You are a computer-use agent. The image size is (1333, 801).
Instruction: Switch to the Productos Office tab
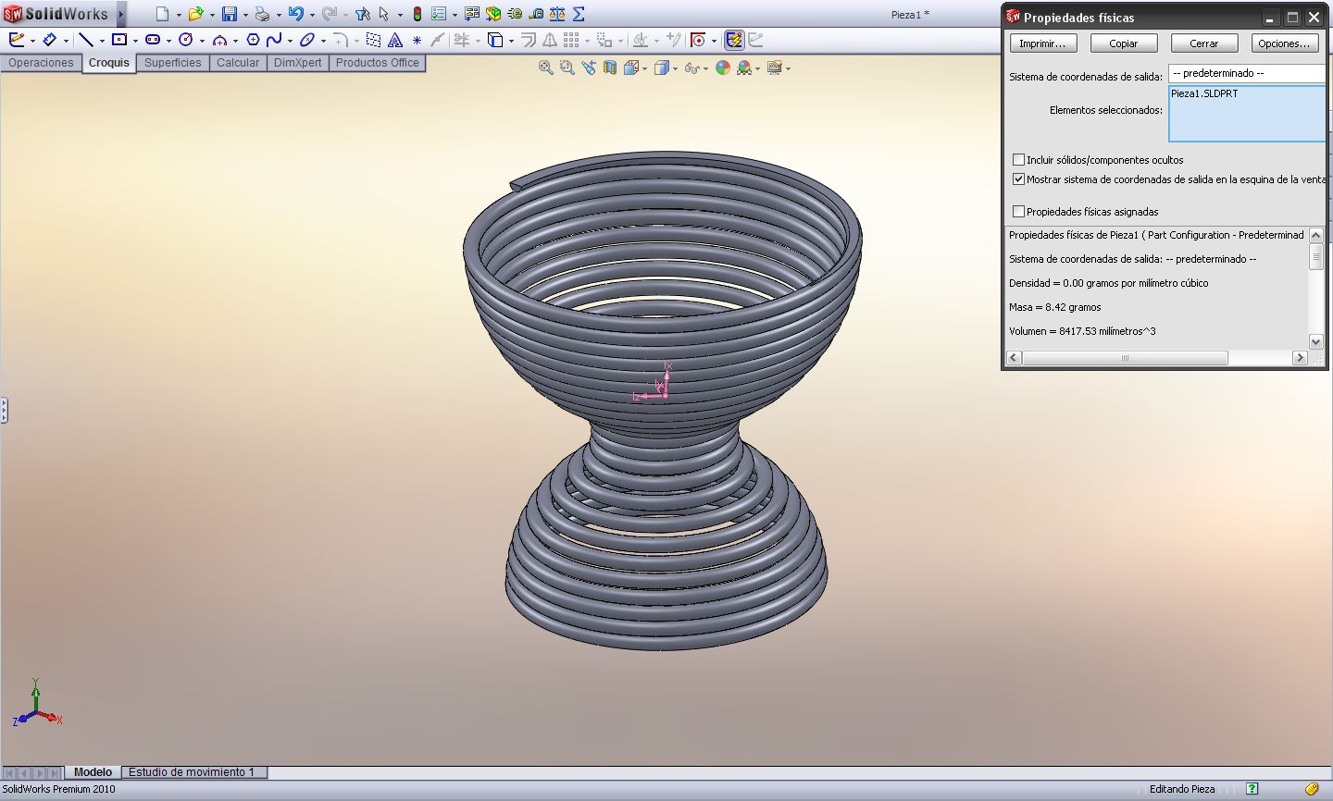click(x=378, y=63)
